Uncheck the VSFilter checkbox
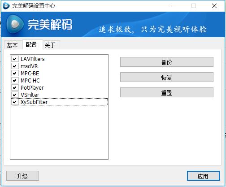The height and width of the screenshot is (187, 226). point(15,95)
